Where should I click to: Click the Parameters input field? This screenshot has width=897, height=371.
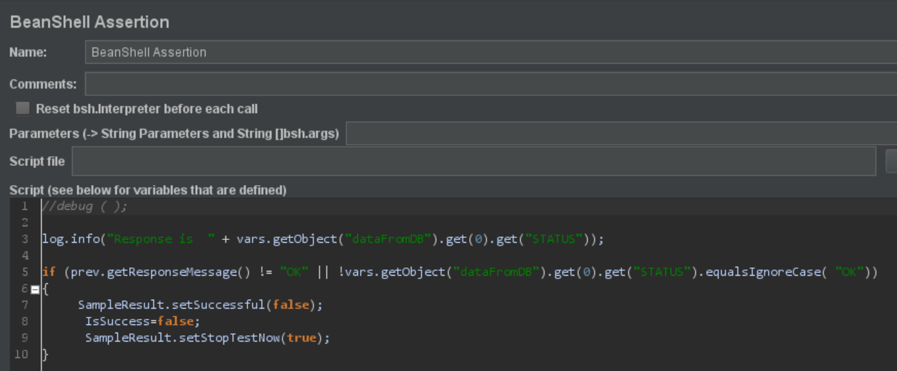click(622, 134)
